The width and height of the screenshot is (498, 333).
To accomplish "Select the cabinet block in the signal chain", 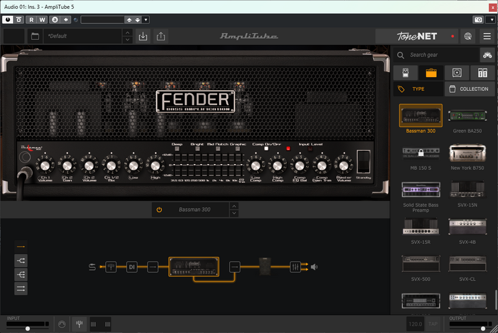I will click(265, 266).
